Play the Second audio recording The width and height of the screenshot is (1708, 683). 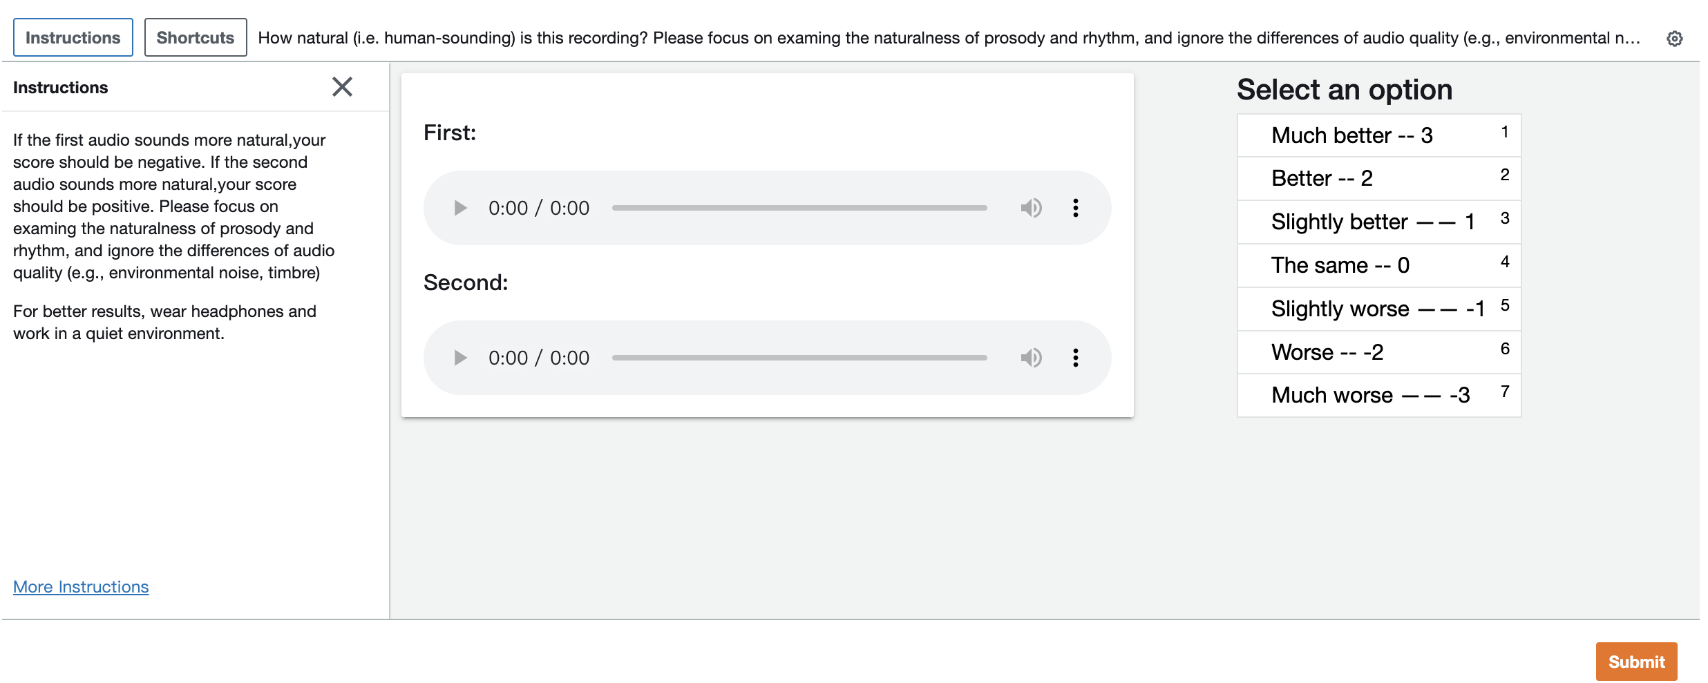click(460, 358)
